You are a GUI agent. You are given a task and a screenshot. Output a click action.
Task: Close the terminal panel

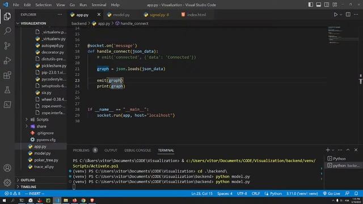pos(356,150)
